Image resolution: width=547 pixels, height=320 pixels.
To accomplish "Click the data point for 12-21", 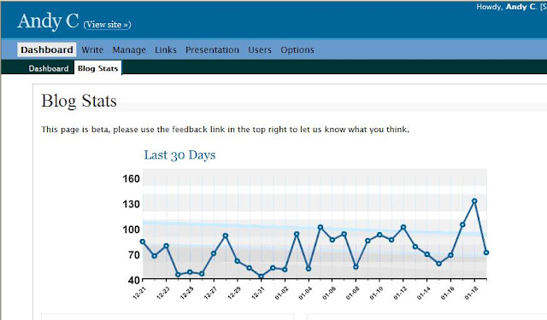I will point(143,241).
